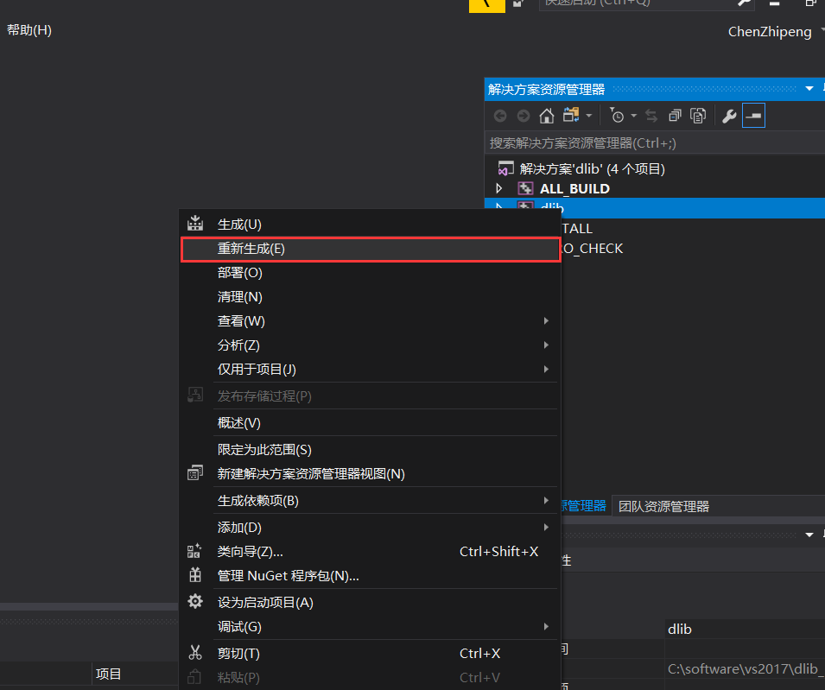825x690 pixels.
Task: Open the 帮助(H) menu
Action: 29,30
